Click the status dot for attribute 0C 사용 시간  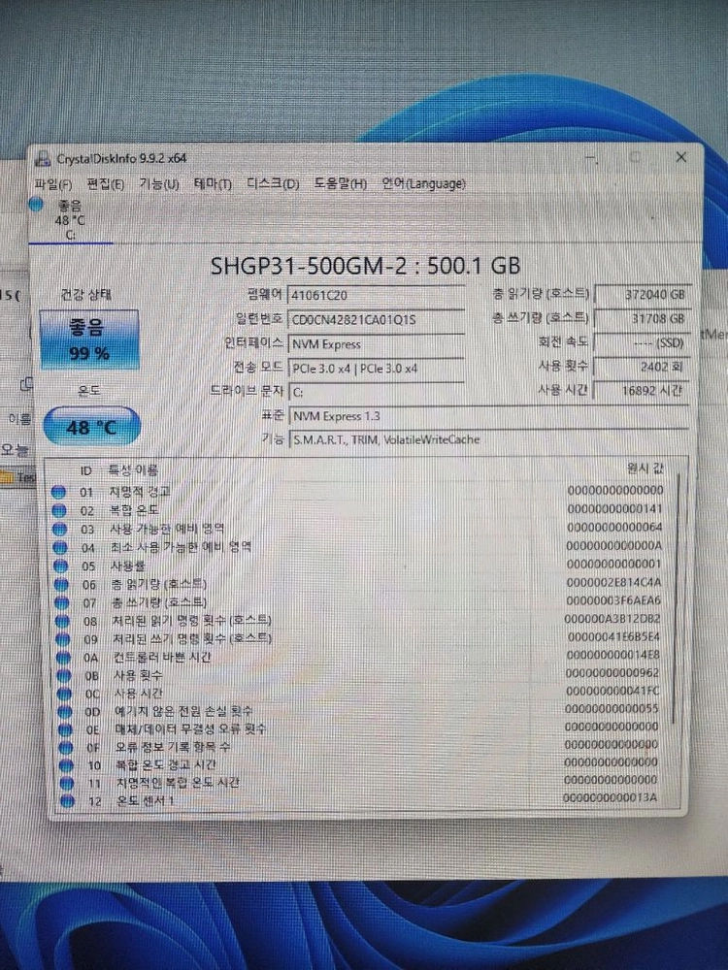[x=65, y=695]
